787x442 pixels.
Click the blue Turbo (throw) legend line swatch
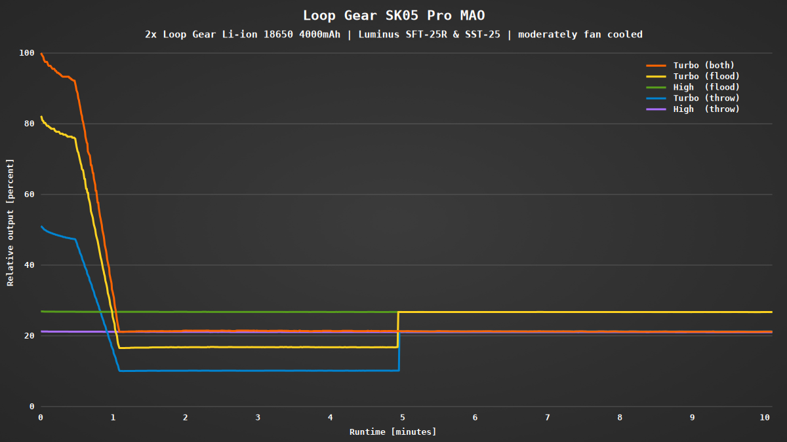[x=656, y=98]
